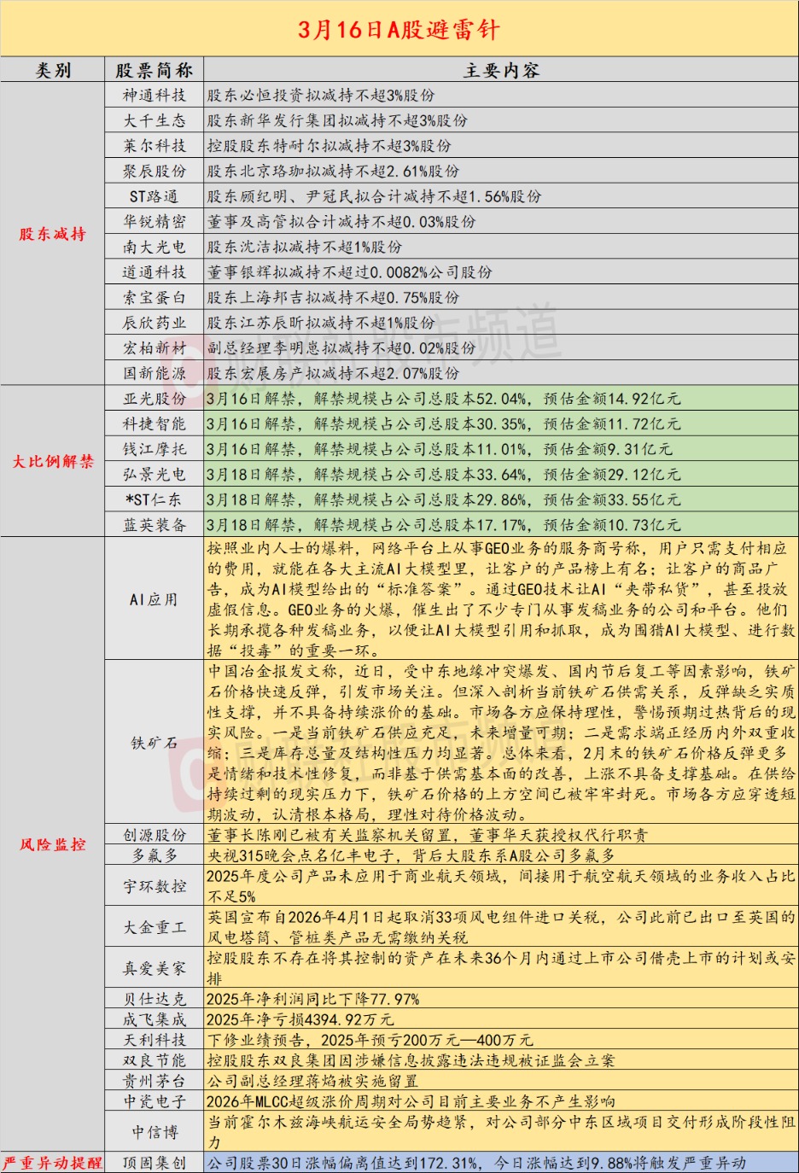
Task: Select the '大比例解禁' category cell
Action: click(53, 461)
